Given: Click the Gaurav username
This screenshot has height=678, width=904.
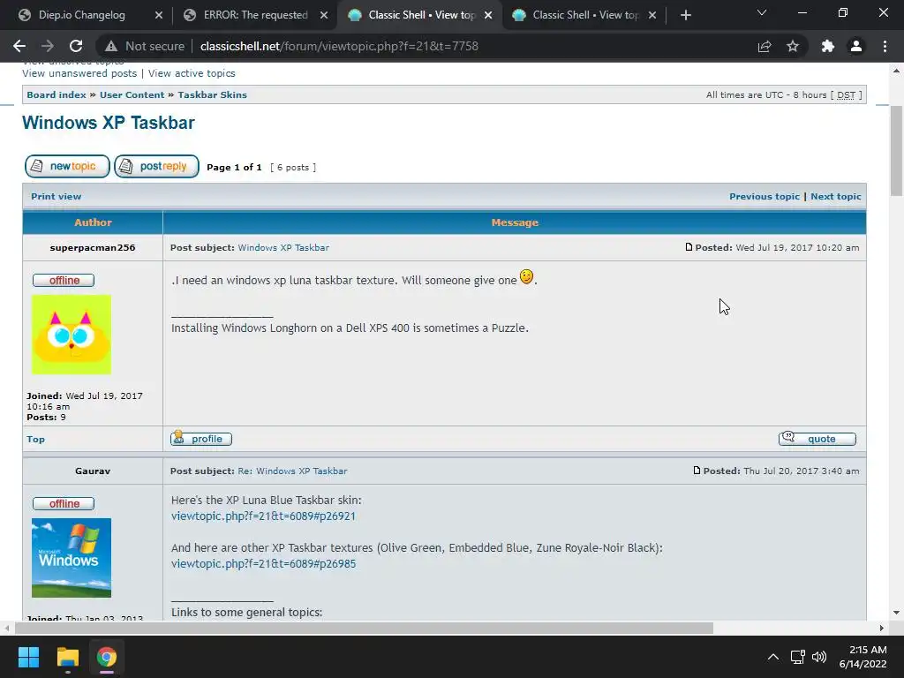Looking at the screenshot, I should point(92,471).
